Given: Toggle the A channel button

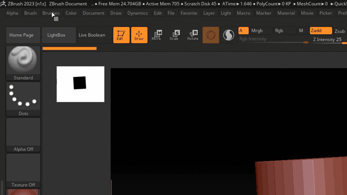Looking at the screenshot, I should click(x=243, y=31).
